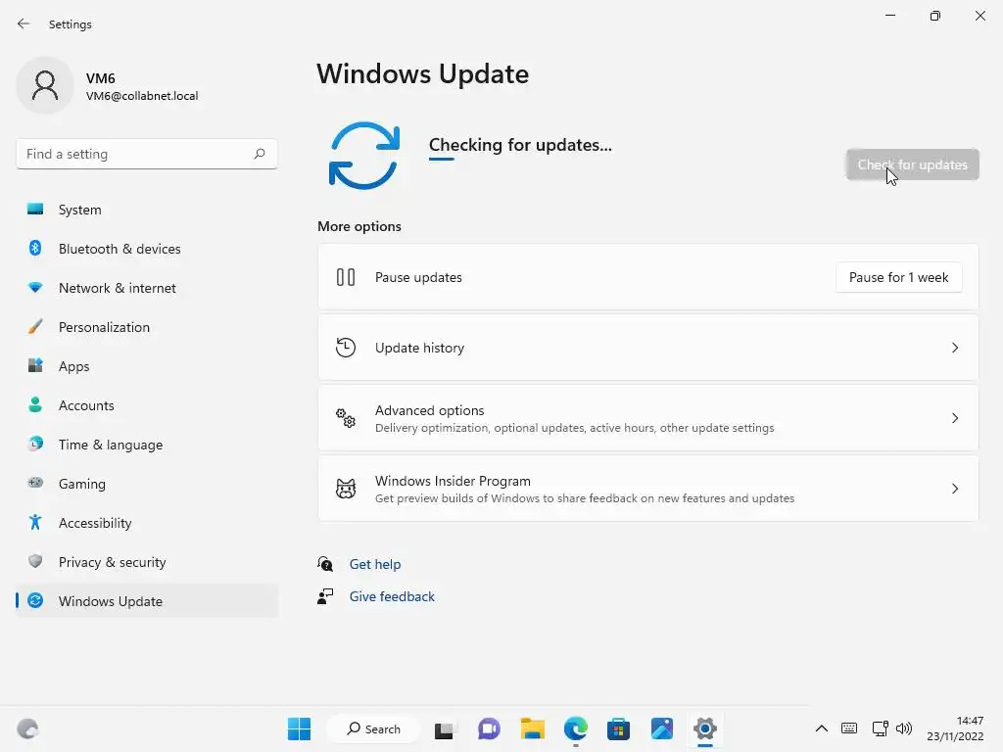Select Privacy & security category
This screenshot has height=752, width=1003.
coord(147,561)
